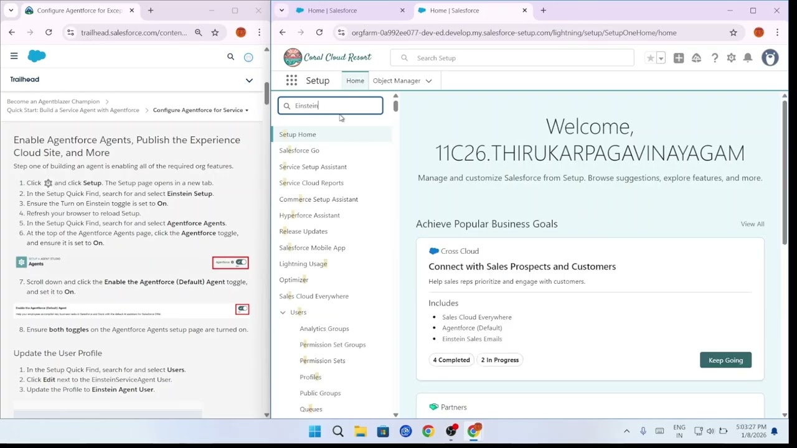Screen dimensions: 797x448
Task: Click the Salesforce cloud logo on Trailhead
Action: click(x=37, y=56)
